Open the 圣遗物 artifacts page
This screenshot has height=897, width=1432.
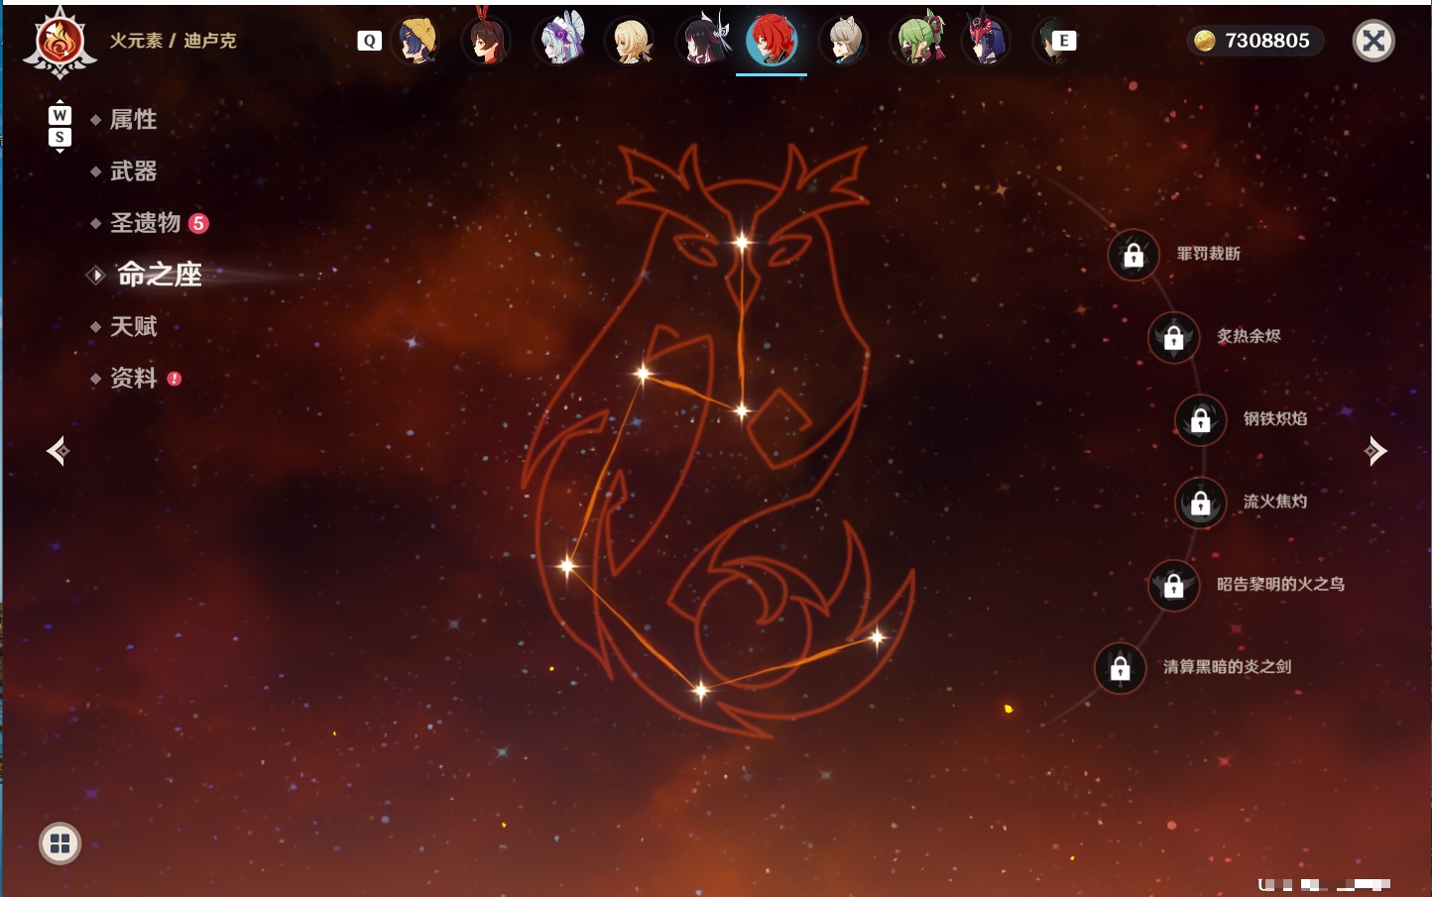pos(146,223)
